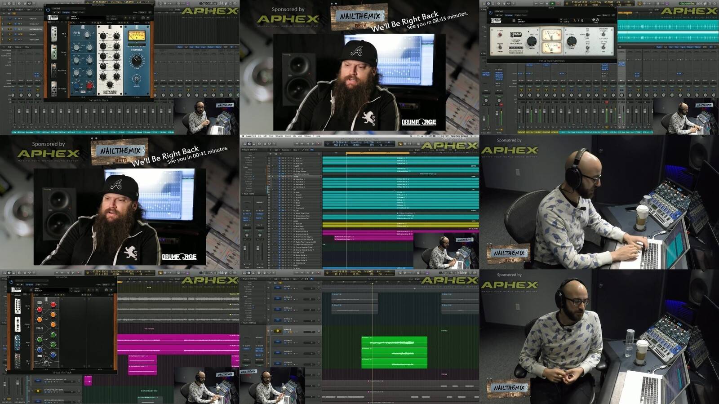Step through presets with the Virtual Tape Machines arrows
This screenshot has width=719, height=404.
coord(560,21)
